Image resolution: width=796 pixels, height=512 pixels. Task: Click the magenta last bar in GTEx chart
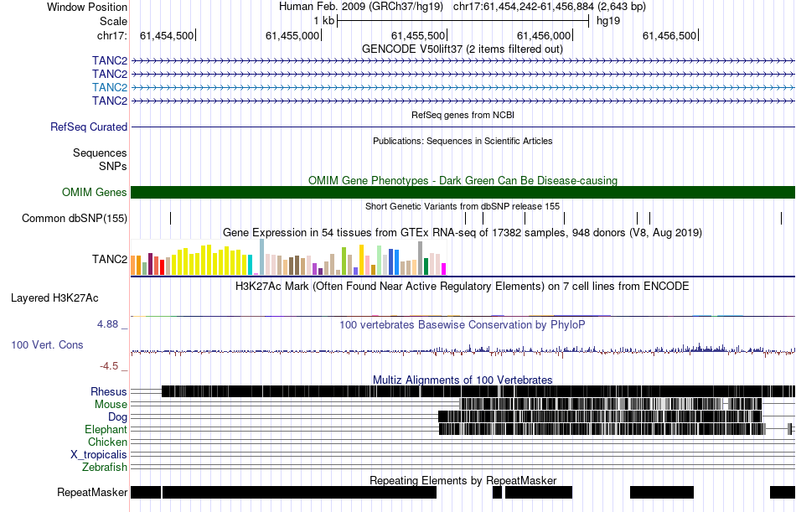444,269
